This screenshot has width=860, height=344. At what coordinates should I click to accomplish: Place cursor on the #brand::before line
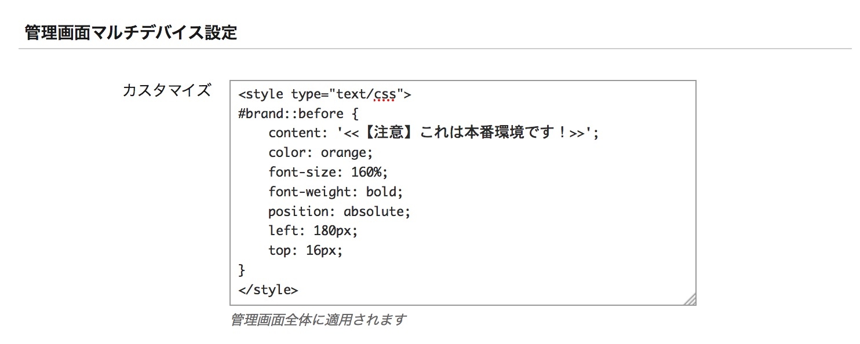298,114
